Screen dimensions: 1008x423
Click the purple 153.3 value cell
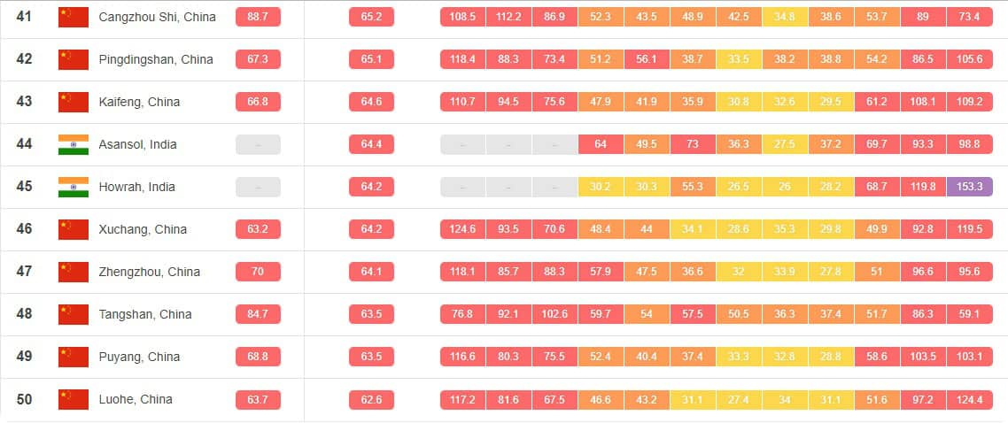click(970, 187)
